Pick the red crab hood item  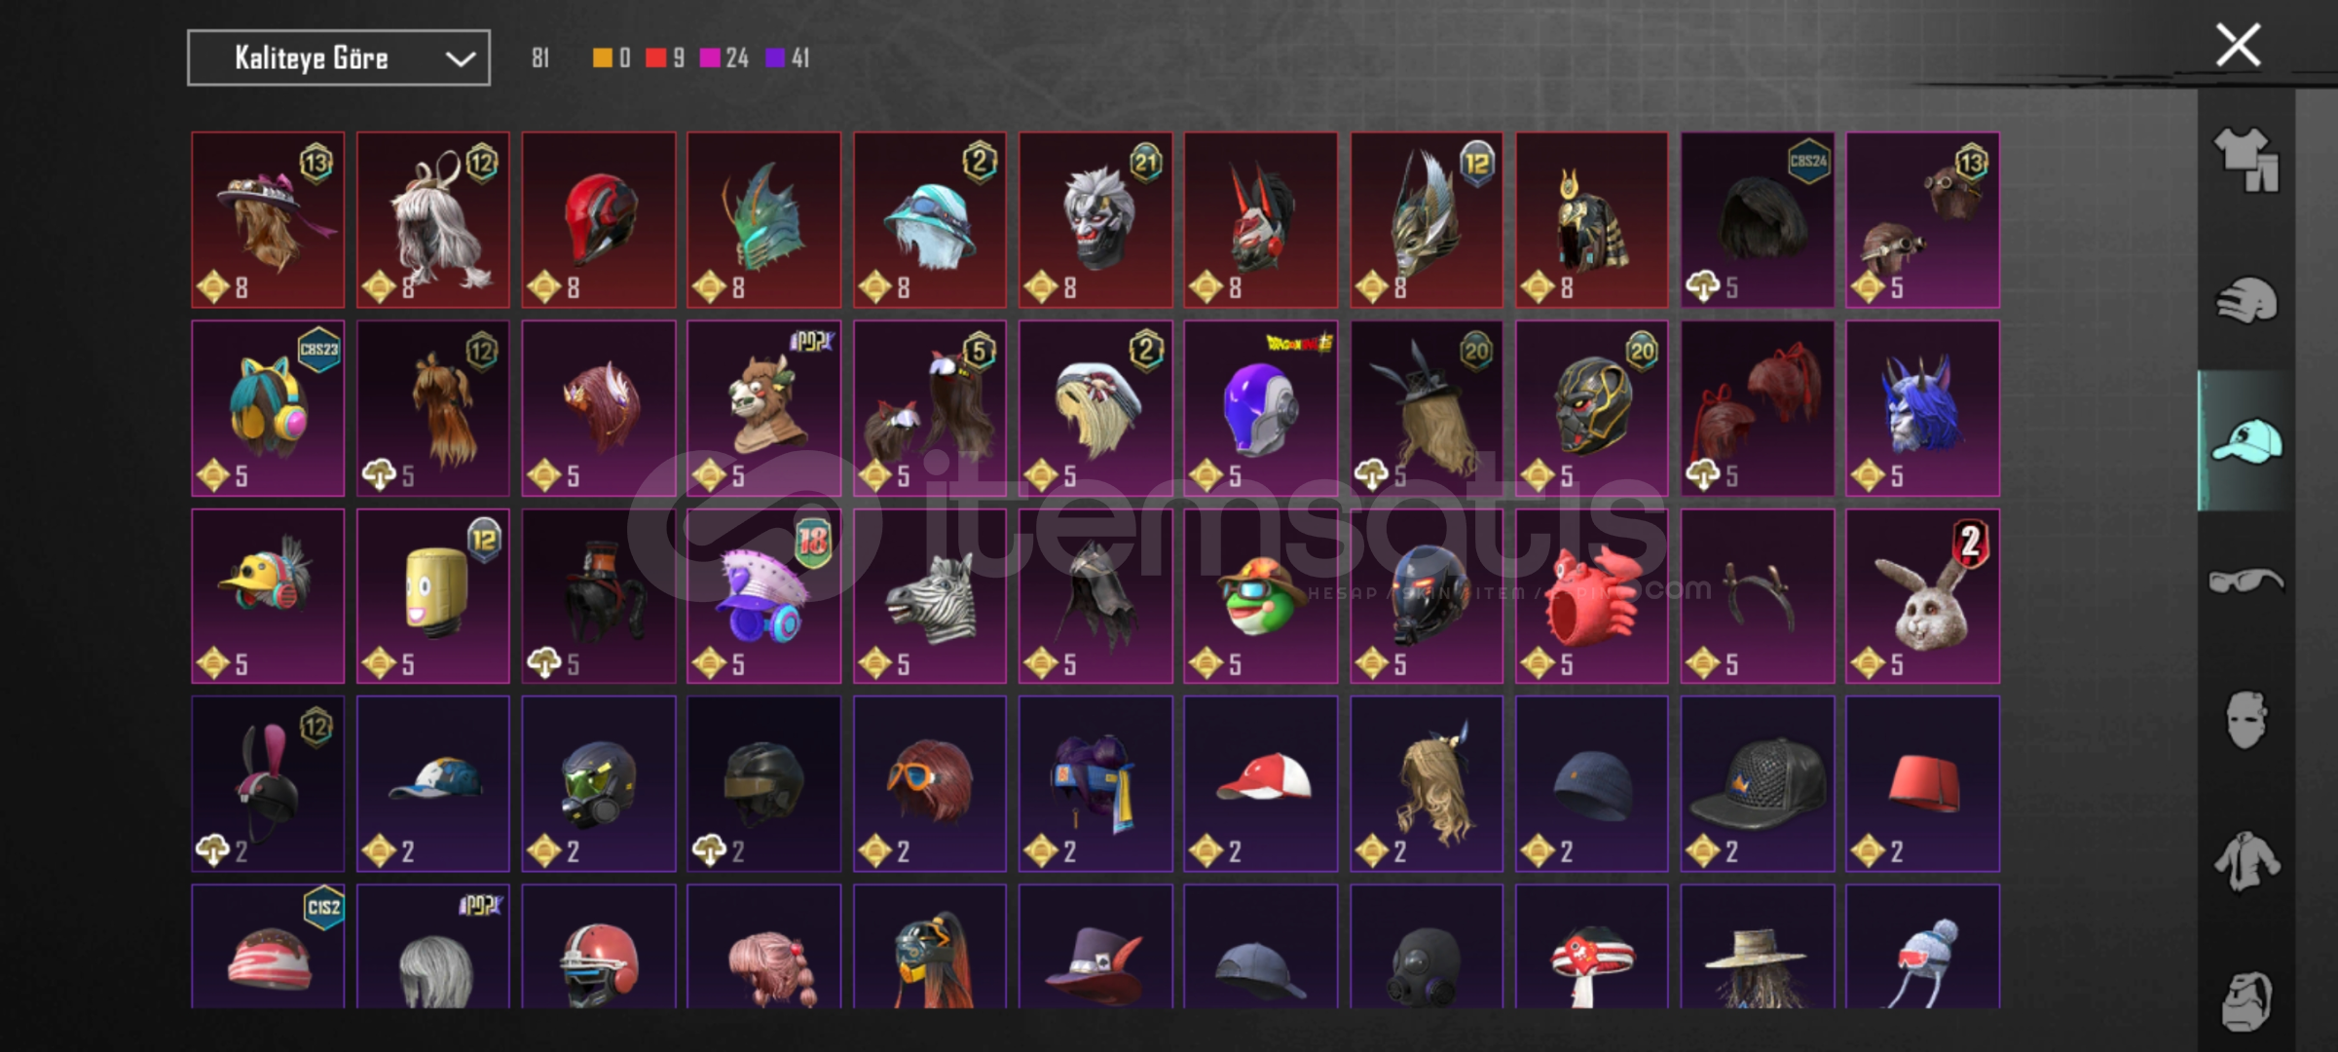(x=1592, y=596)
